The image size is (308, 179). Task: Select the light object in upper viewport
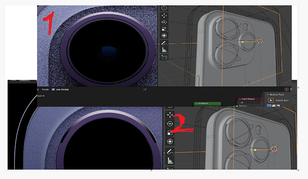260,42
